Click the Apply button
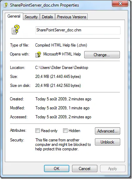The image size is (132, 179). (113, 169)
